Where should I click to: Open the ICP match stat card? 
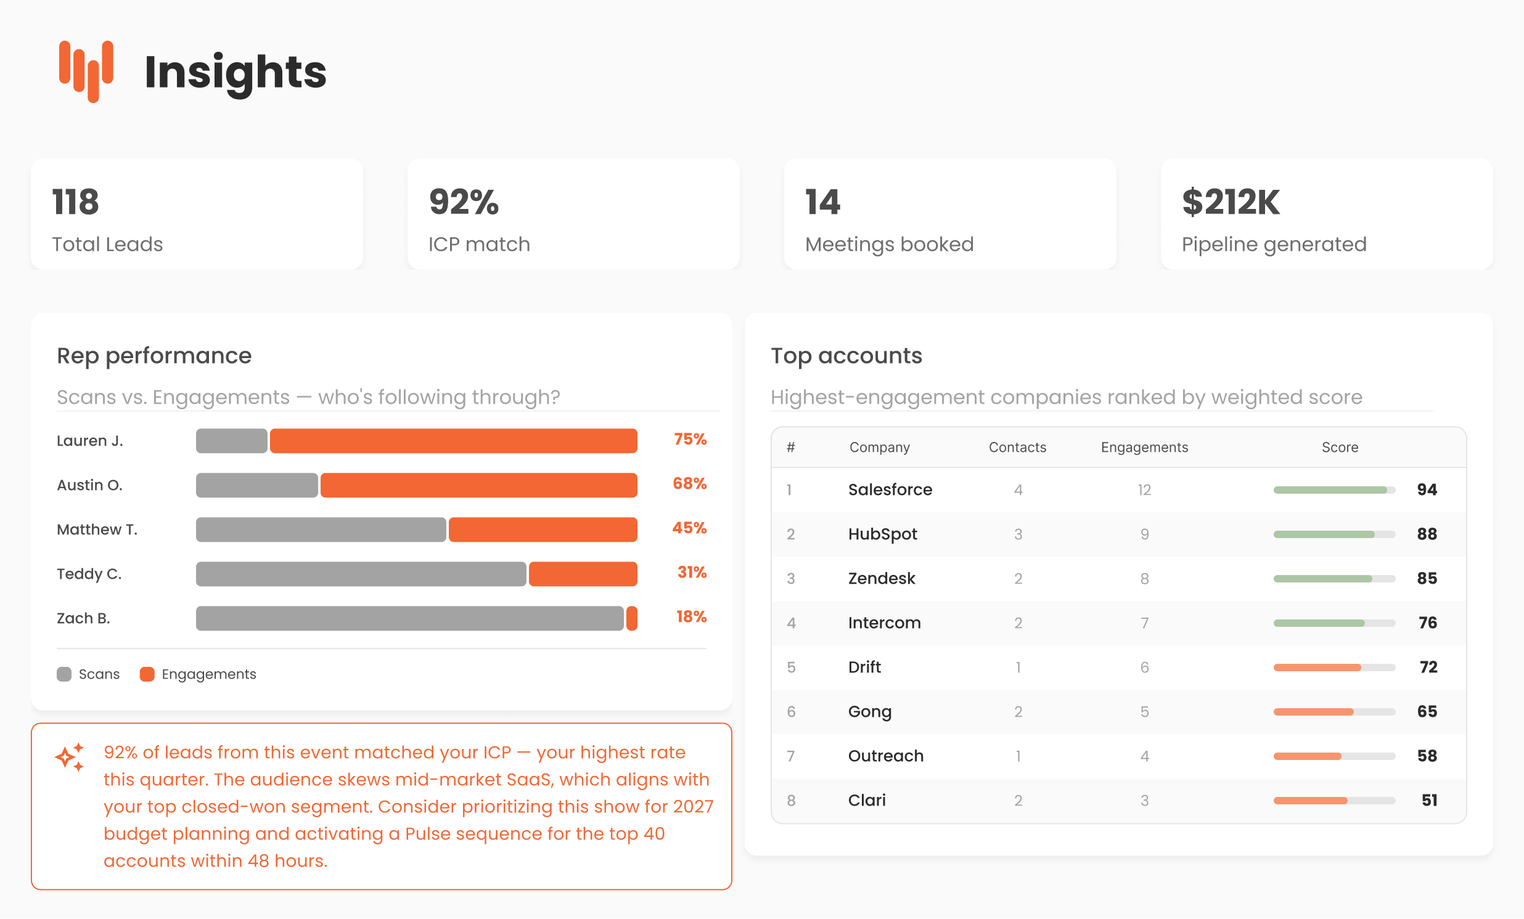(573, 214)
